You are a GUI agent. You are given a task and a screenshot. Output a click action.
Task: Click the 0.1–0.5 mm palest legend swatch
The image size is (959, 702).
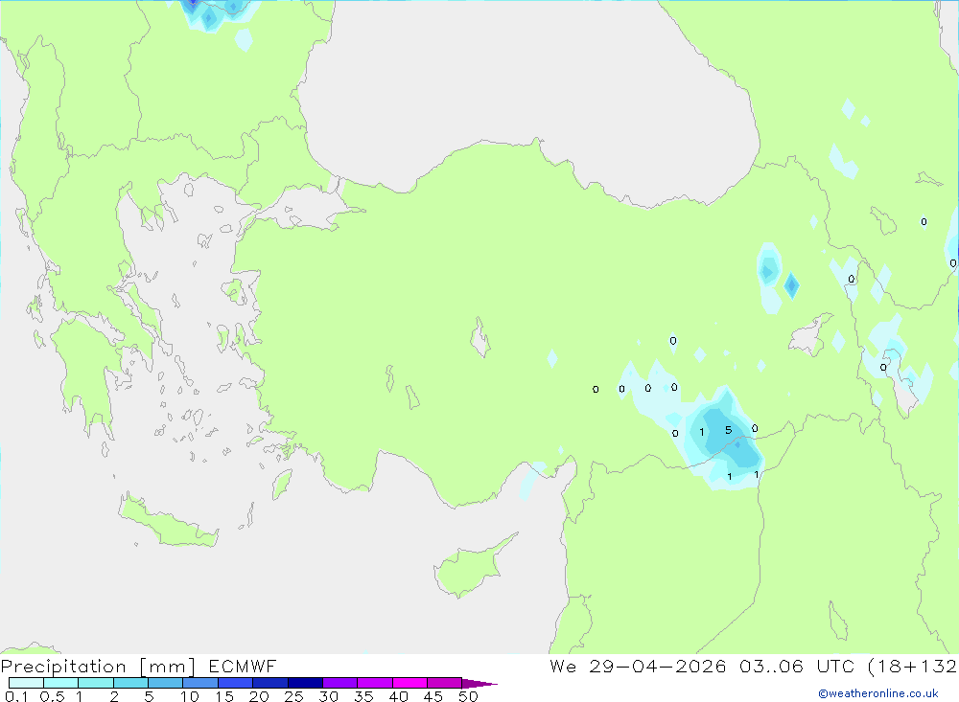pos(26,683)
